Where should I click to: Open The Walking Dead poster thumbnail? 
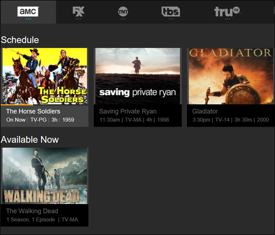click(45, 176)
